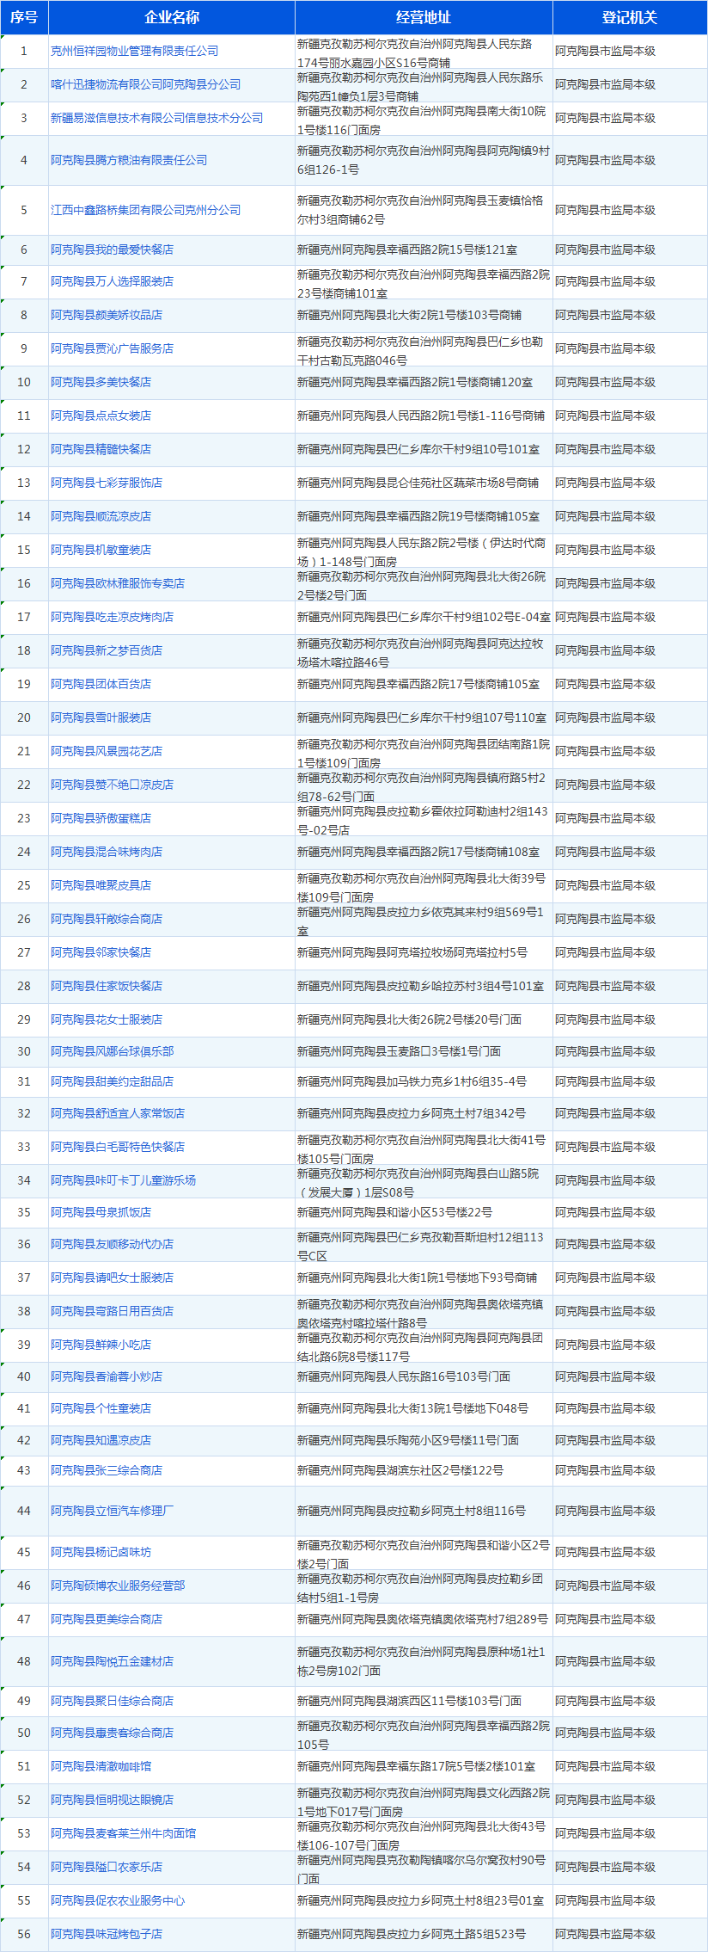The height and width of the screenshot is (1952, 708).
Task: Open 克州恒祥园物业管理有限责任公司 link
Action: tap(135, 51)
